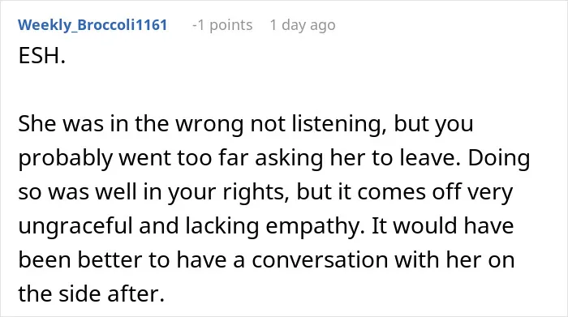Viewport: 568px width, 317px height.
Task: Click the word 'She' starting the paragraph
Action: [37, 123]
